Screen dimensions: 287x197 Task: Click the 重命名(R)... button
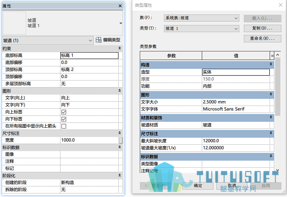point(263,38)
